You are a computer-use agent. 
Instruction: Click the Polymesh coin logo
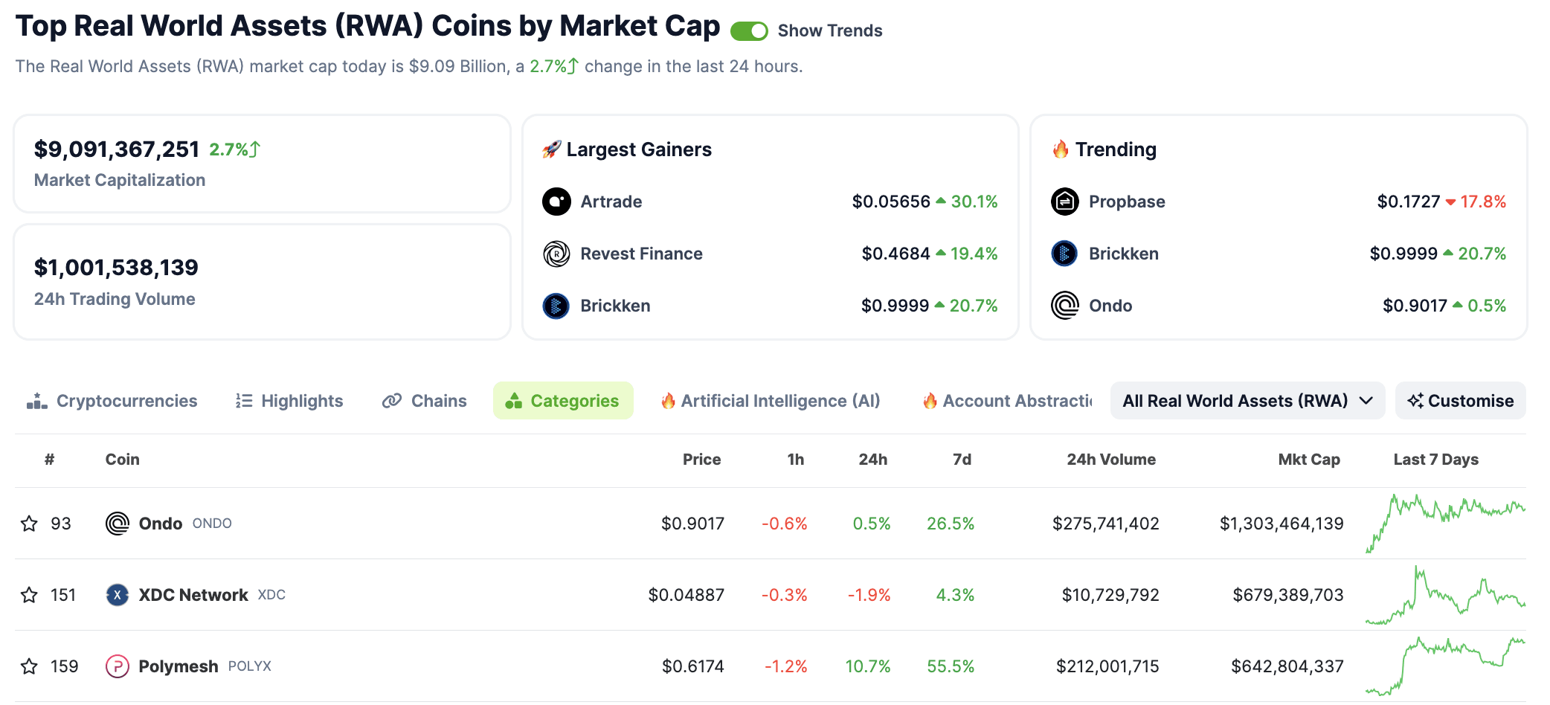coord(117,666)
